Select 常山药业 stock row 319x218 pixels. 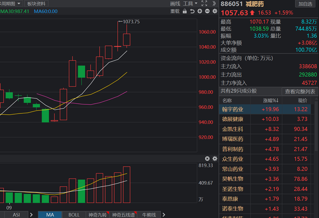coord(265,169)
